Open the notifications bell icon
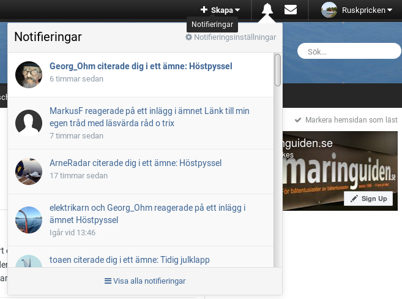 click(x=267, y=9)
